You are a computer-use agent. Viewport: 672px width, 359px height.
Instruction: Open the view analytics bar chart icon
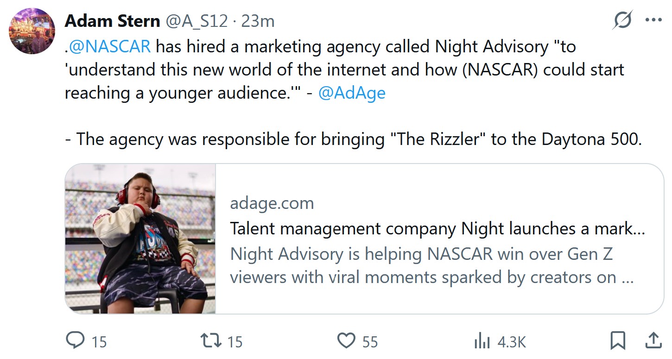[482, 341]
